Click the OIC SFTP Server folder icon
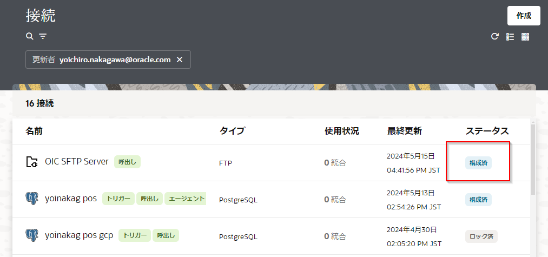The width and height of the screenshot is (548, 257). coord(32,162)
